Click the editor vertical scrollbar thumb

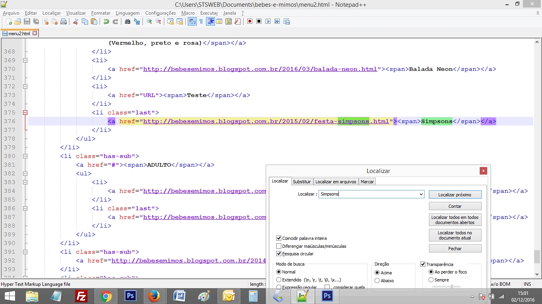coord(537,256)
